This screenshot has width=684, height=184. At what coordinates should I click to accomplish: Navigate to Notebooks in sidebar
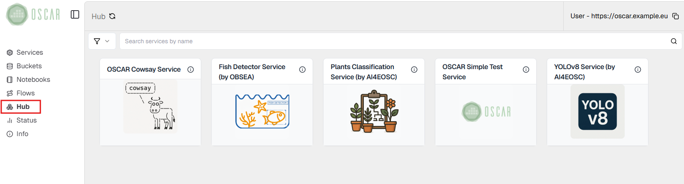[33, 80]
